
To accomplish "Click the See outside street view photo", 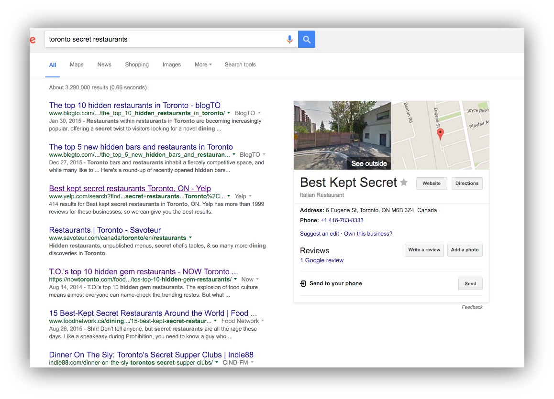I will (343, 135).
